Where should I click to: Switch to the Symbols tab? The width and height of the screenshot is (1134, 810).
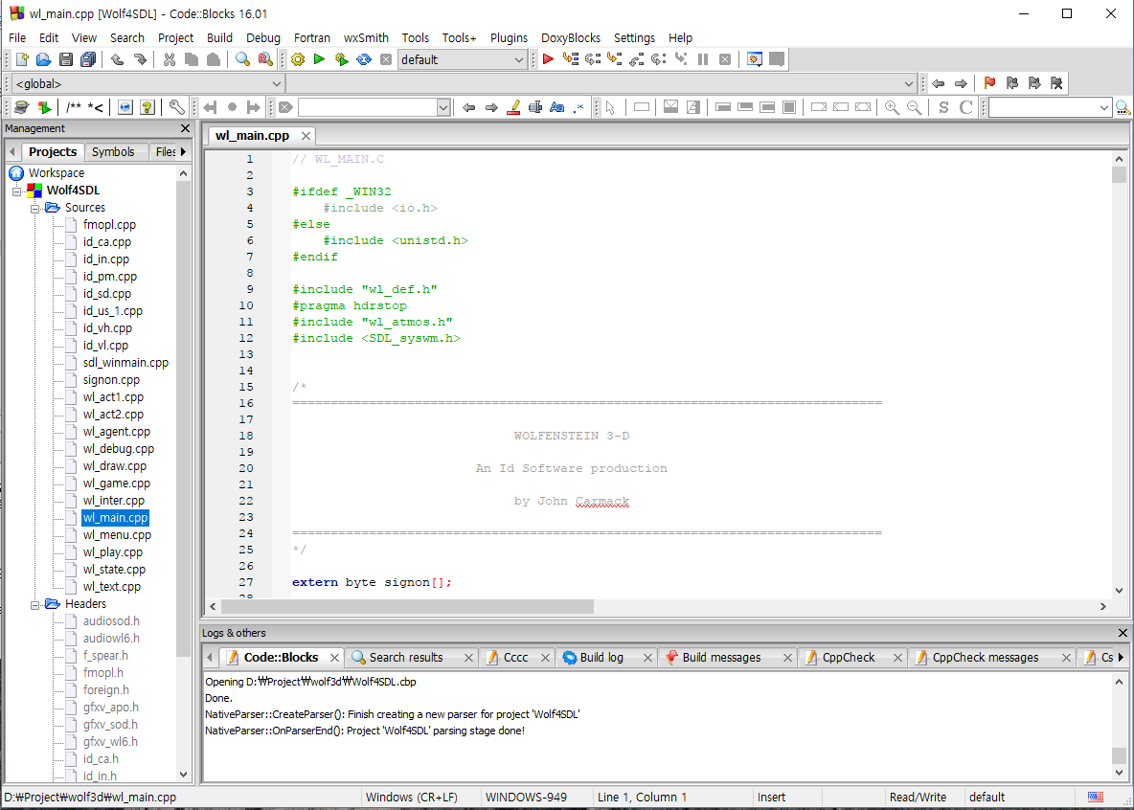click(113, 152)
